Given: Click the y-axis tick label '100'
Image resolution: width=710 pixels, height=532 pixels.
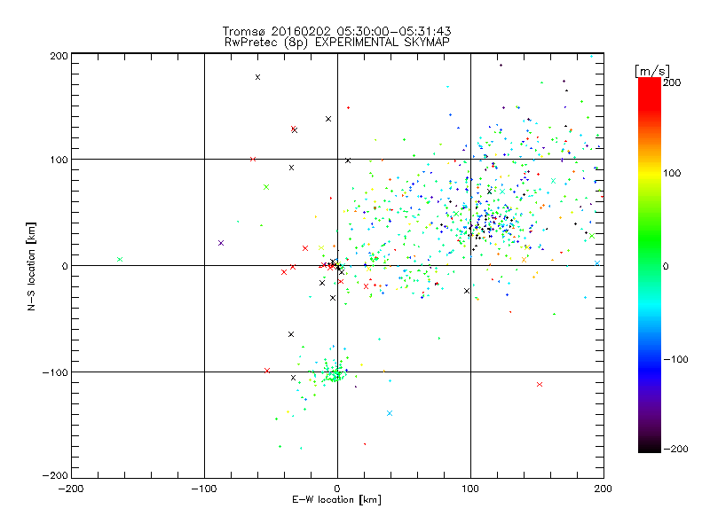Looking at the screenshot, I should pos(59,160).
